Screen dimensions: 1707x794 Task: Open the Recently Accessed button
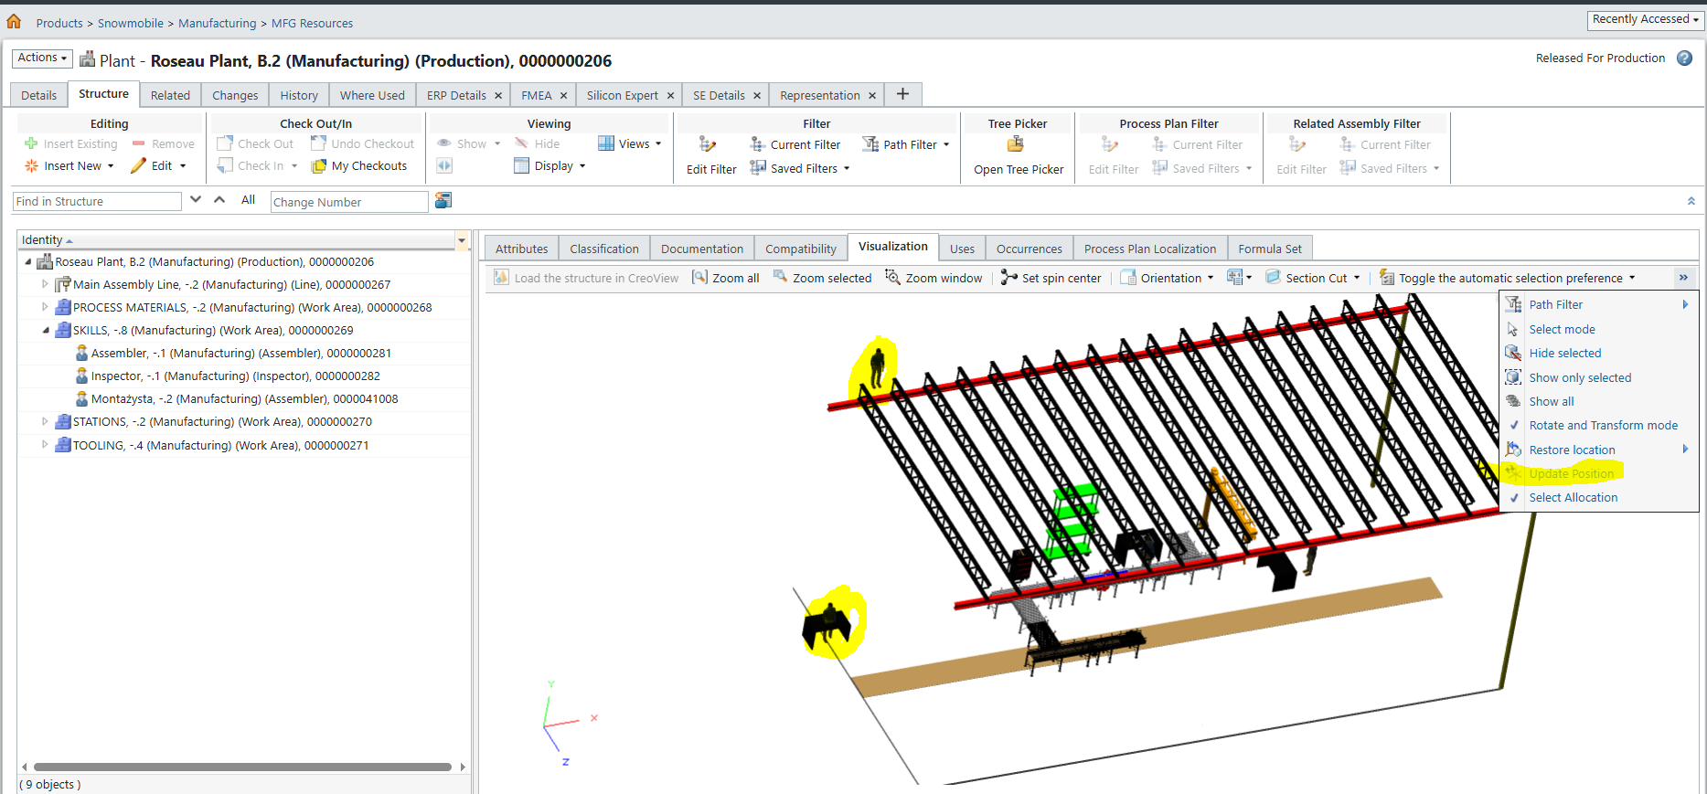pyautogui.click(x=1645, y=19)
